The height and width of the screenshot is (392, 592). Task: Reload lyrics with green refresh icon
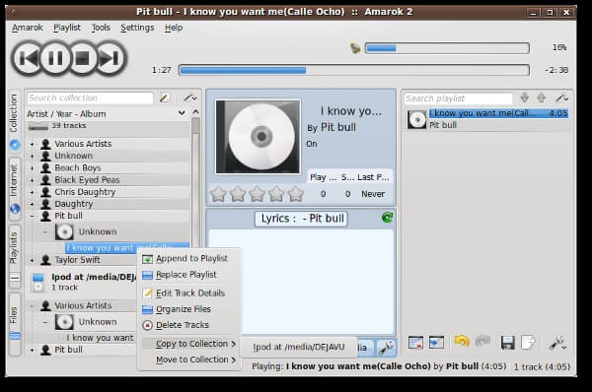(387, 218)
